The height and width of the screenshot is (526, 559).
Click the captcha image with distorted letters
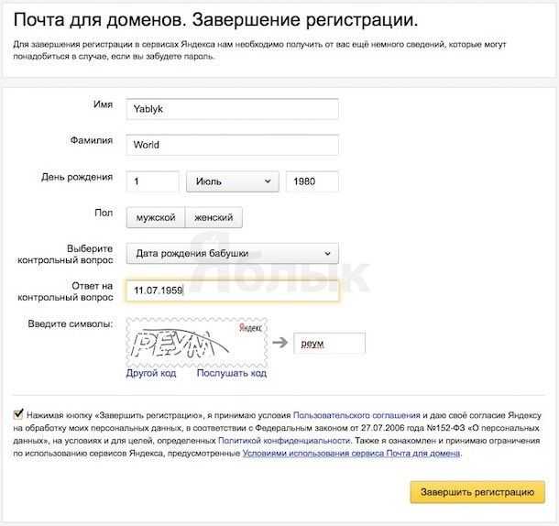click(x=197, y=343)
